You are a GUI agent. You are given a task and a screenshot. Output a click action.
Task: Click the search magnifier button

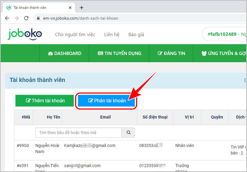click(128, 133)
